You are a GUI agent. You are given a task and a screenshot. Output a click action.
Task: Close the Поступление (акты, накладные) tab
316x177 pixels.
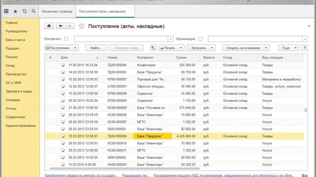pos(130,8)
